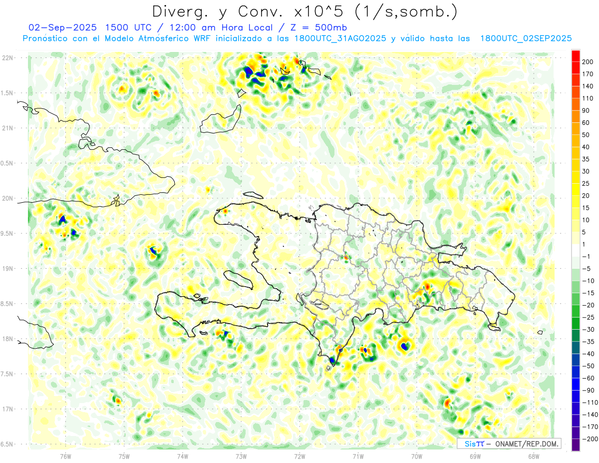Click the '1.5N' latitude label
The height and width of the screenshot is (463, 599).
[7, 93]
